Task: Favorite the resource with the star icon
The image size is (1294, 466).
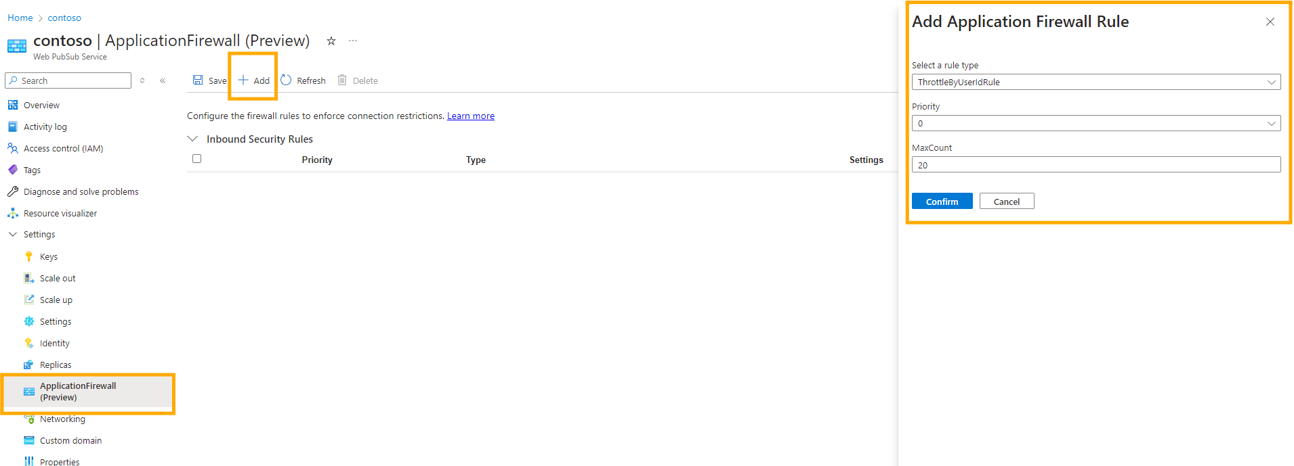Action: coord(331,41)
